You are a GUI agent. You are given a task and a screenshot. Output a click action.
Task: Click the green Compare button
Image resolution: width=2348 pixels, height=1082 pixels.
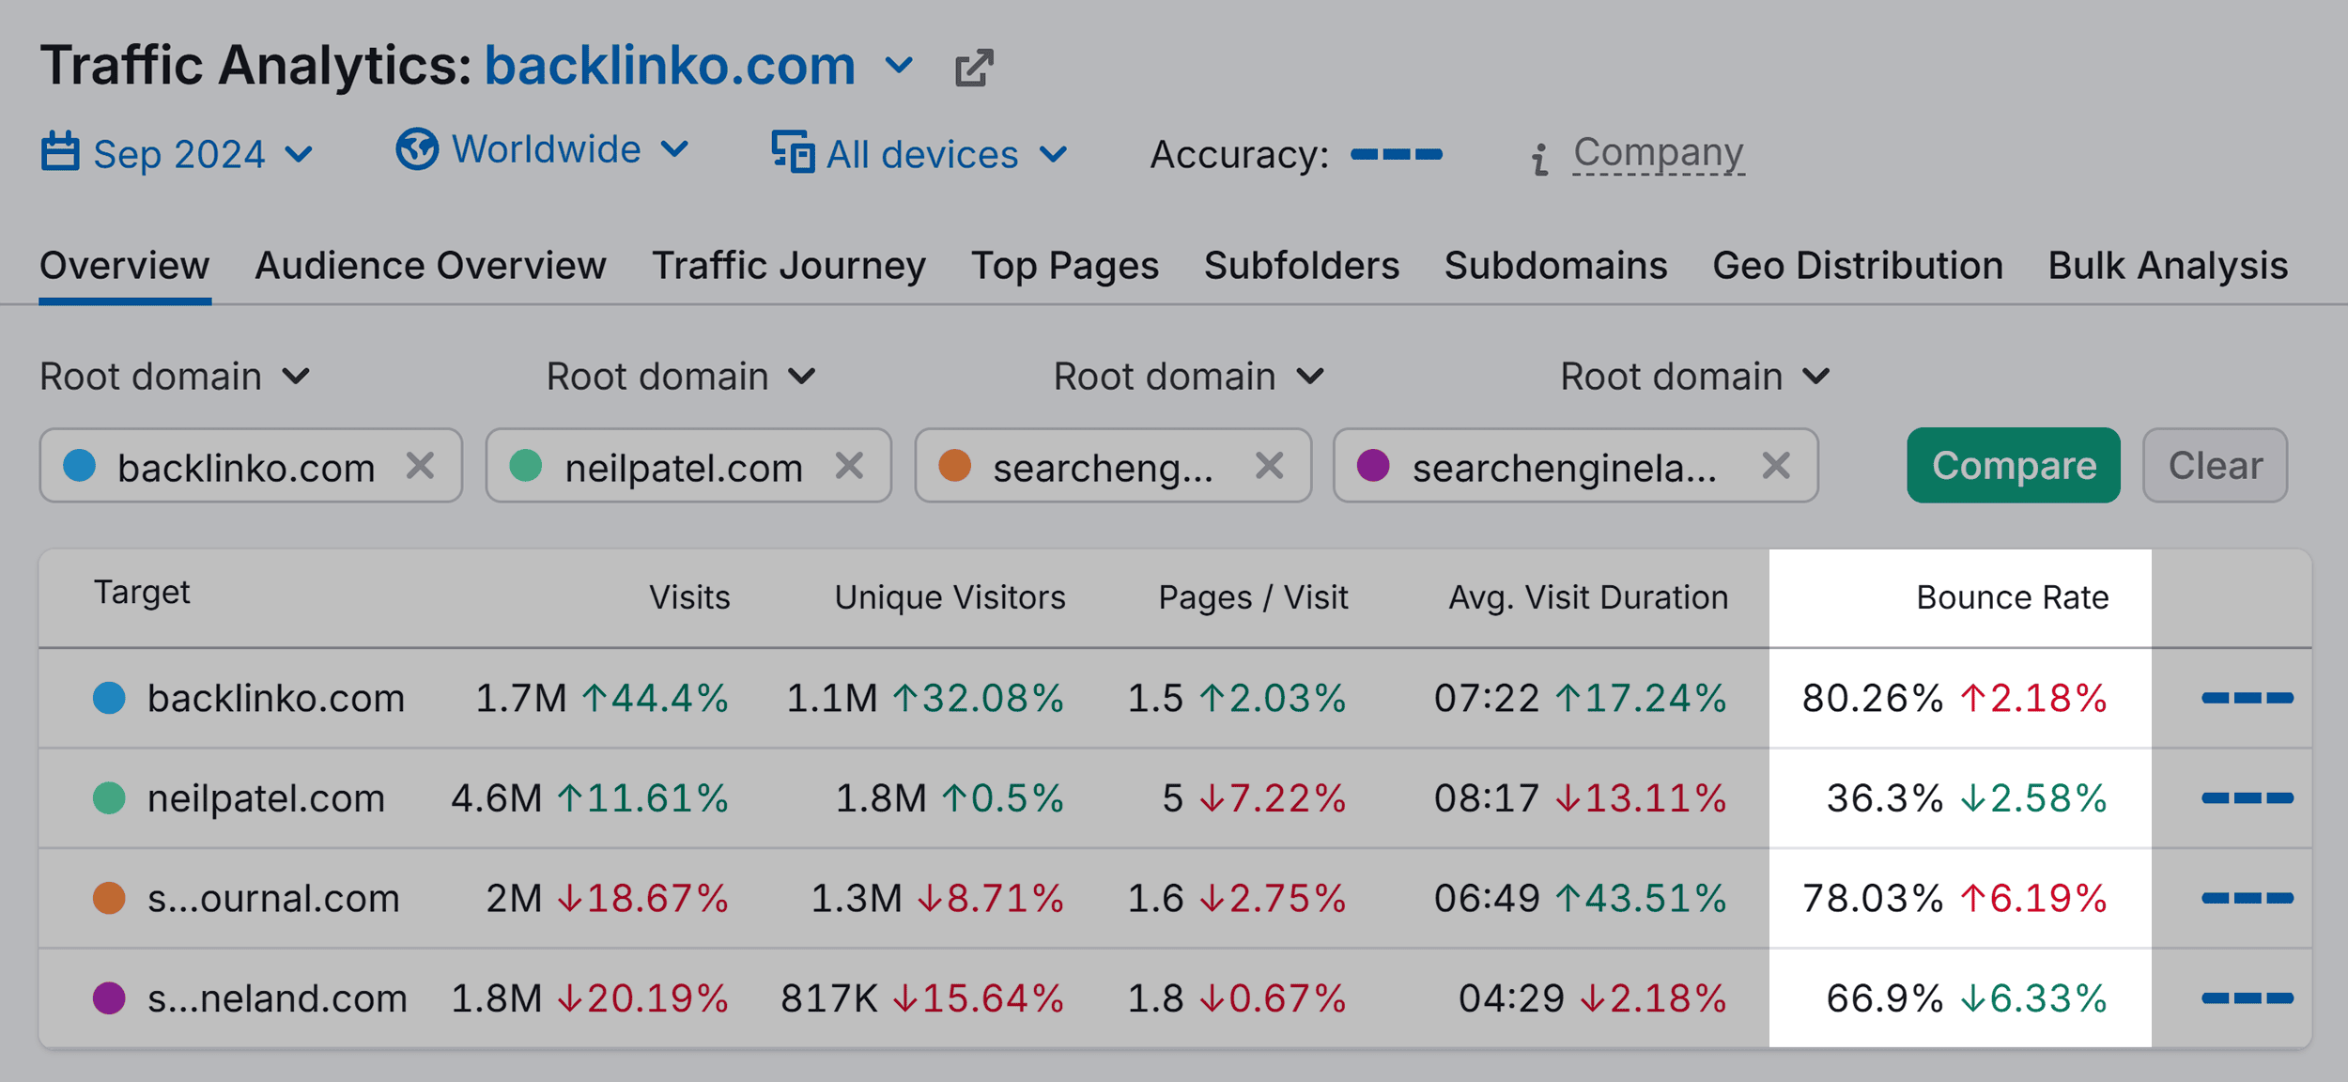2014,465
